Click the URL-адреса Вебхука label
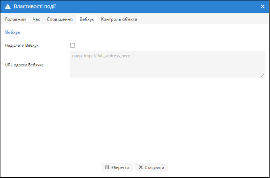270x178 pixels. click(x=24, y=65)
